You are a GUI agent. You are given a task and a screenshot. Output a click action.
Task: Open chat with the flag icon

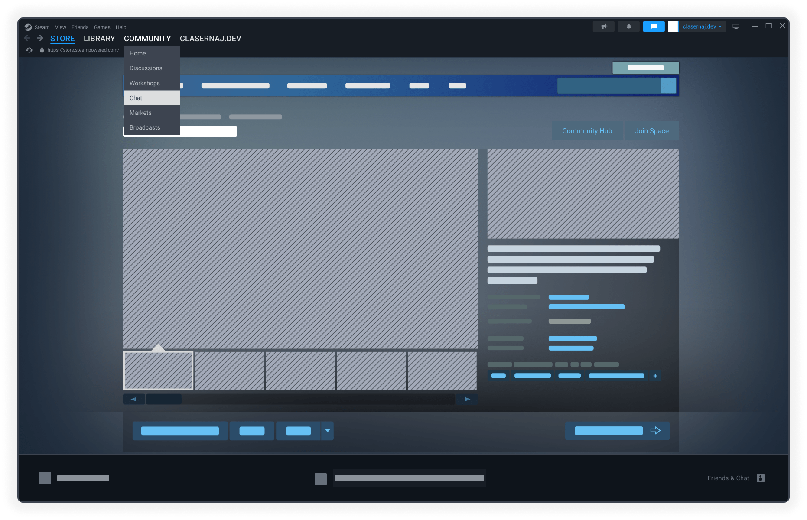click(654, 26)
